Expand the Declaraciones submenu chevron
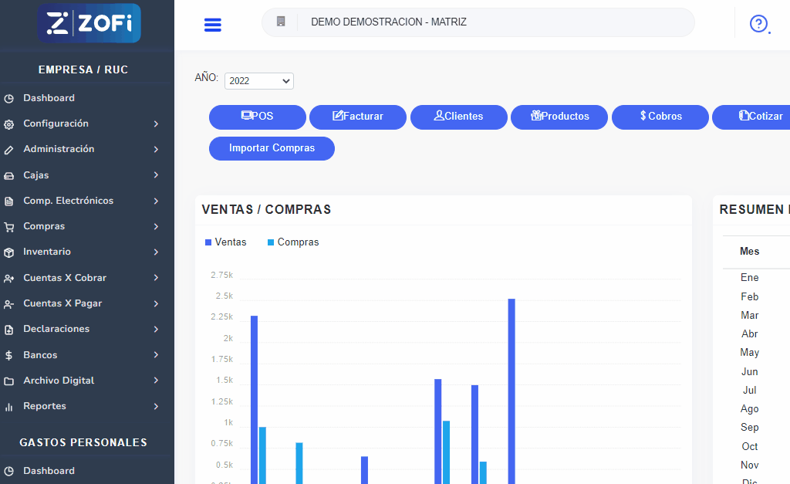 click(156, 329)
